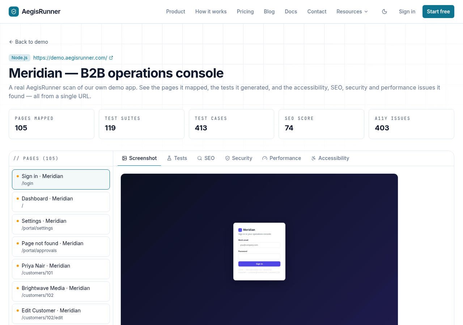The image size is (463, 325).
Task: Expand the Resources dropdown menu
Action: point(352,12)
